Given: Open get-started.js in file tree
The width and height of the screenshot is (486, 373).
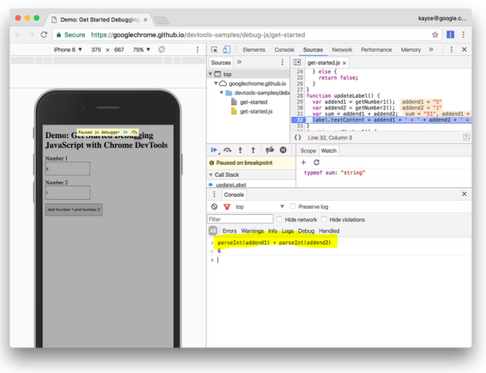Looking at the screenshot, I should [x=256, y=111].
